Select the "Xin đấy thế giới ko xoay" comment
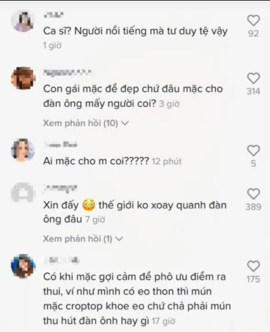Image resolution: width=270 pixels, height=332 pixels. coord(135,212)
